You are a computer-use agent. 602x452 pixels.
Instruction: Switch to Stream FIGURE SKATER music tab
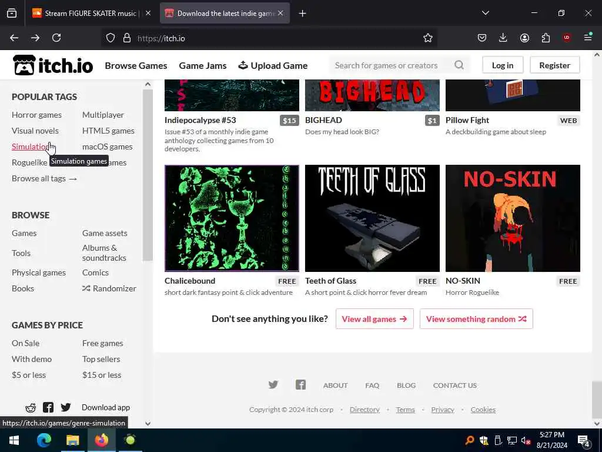click(91, 13)
